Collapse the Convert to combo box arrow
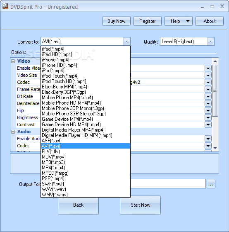 127,42
